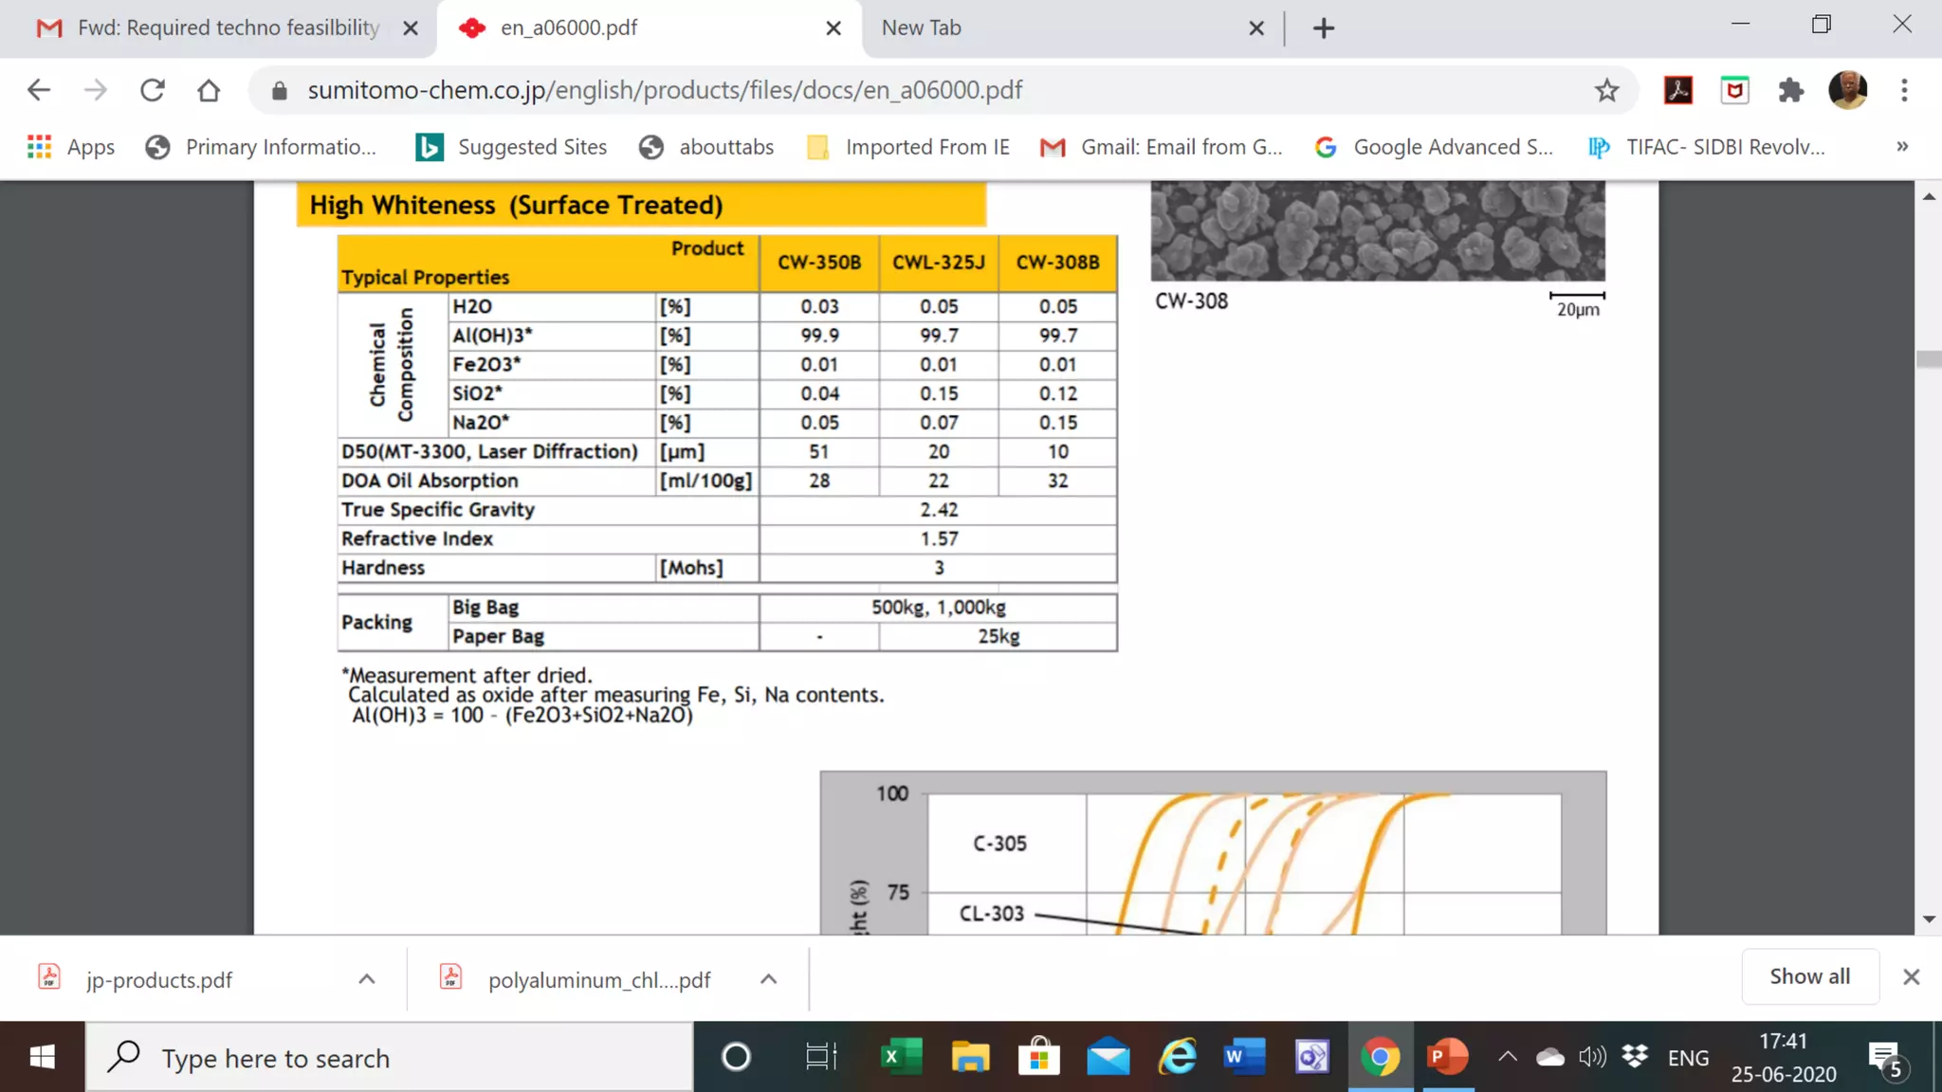This screenshot has width=1942, height=1092.
Task: Bookmark this page with the star icon
Action: click(1606, 90)
